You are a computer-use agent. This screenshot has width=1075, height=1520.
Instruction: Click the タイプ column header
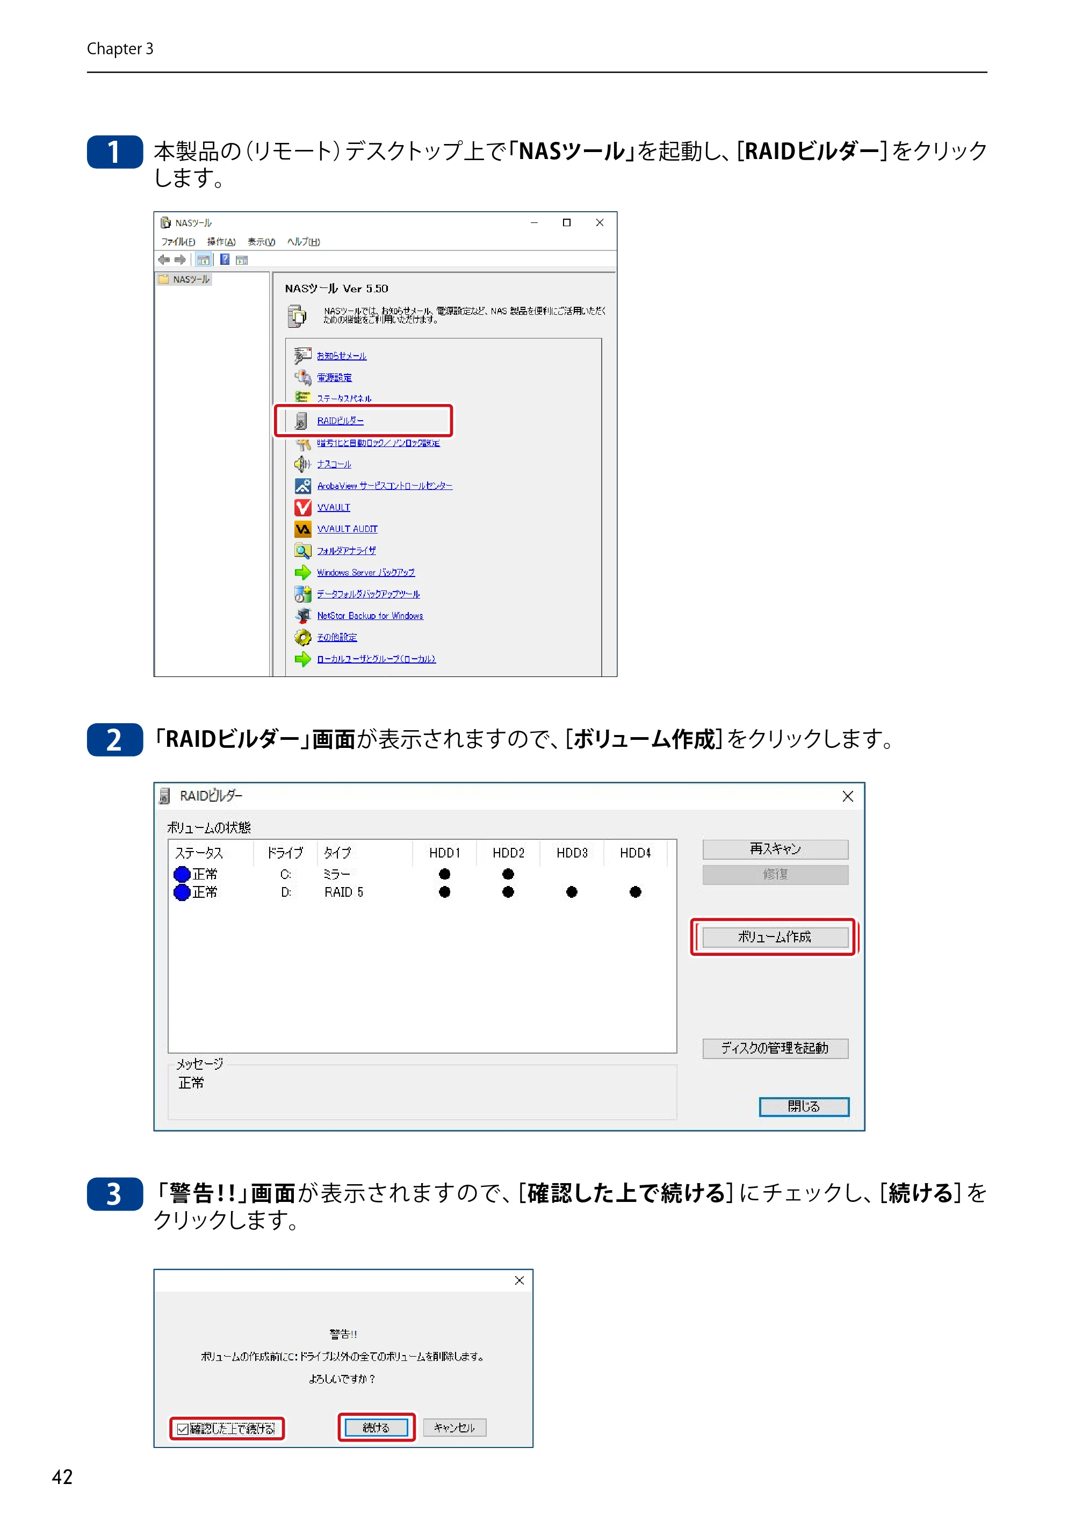pyautogui.click(x=365, y=853)
